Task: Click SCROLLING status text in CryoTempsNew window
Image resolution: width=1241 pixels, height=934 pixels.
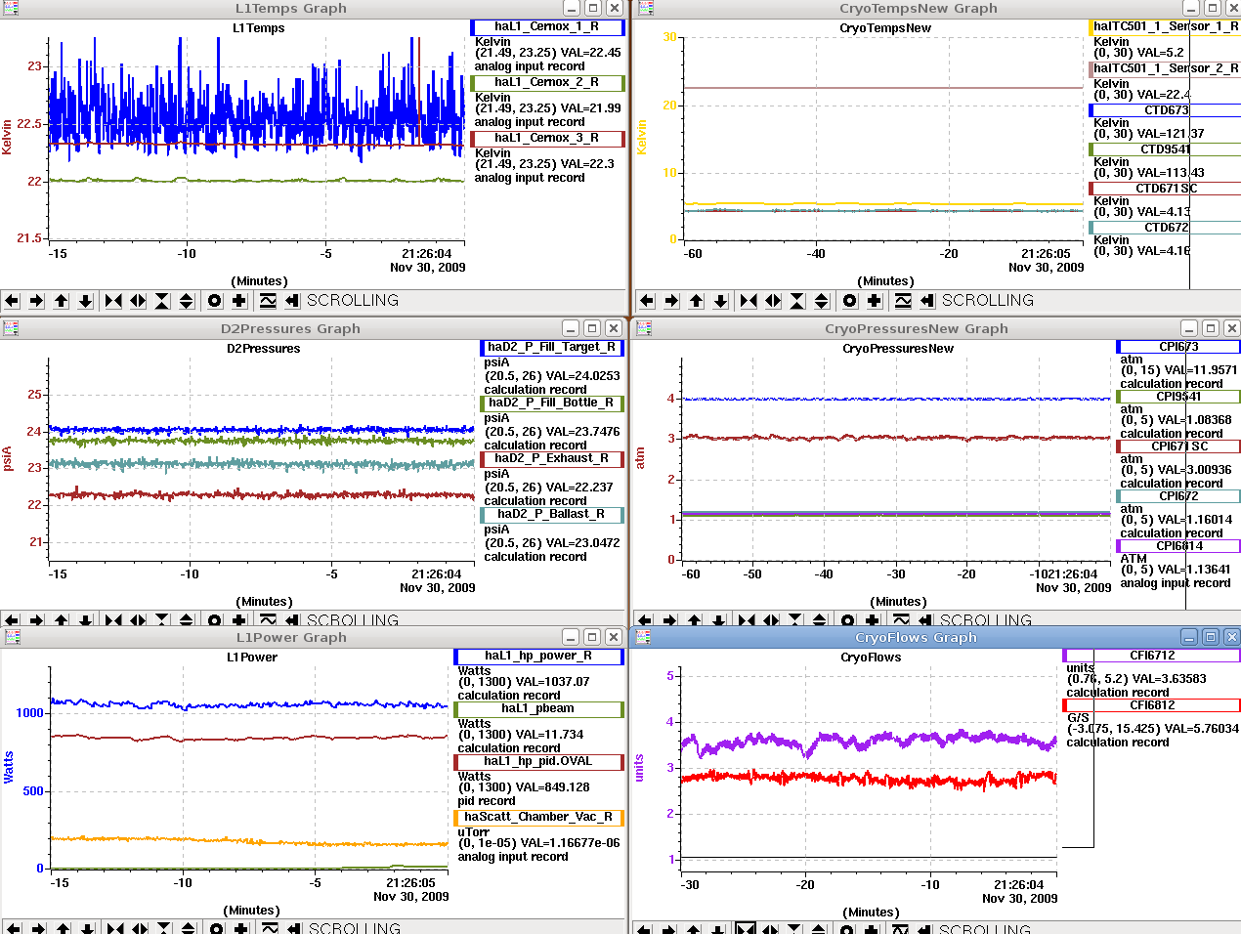Action: (988, 301)
